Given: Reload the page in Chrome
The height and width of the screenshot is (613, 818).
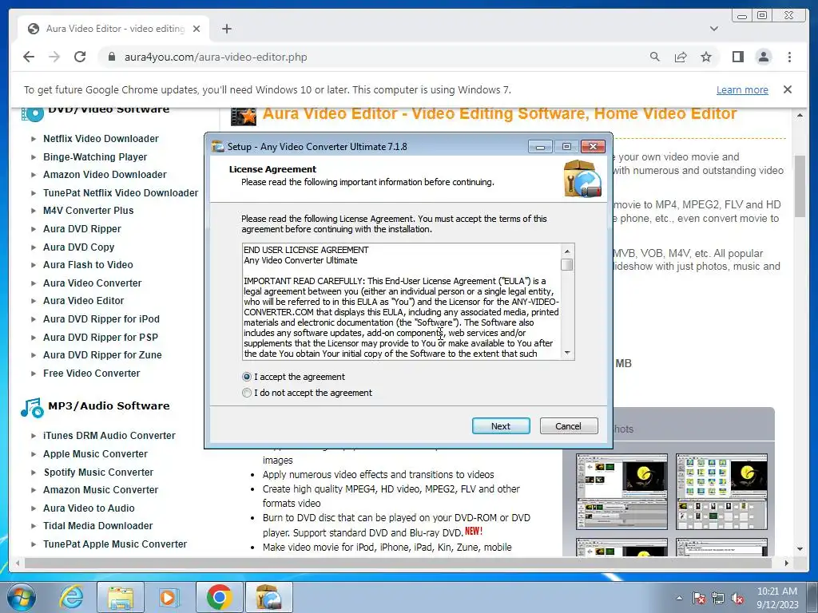Looking at the screenshot, I should pyautogui.click(x=80, y=57).
